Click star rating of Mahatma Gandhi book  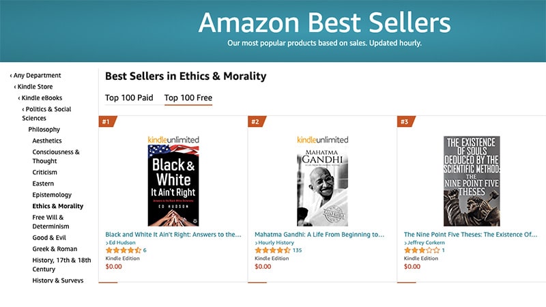[x=272, y=250]
